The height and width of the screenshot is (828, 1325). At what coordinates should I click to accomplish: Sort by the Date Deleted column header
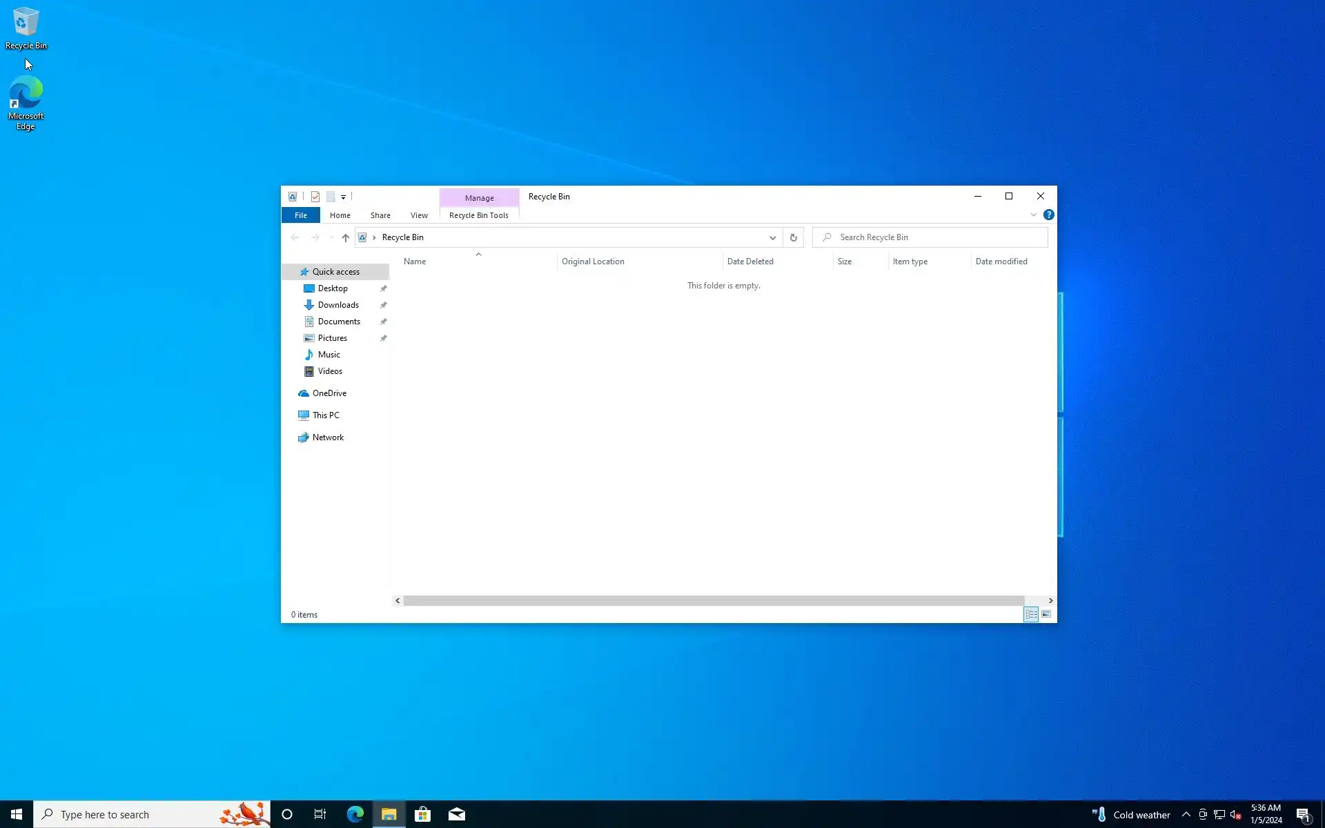point(750,262)
